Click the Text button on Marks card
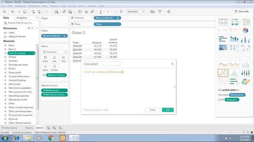The width and height of the screenshot is (254, 142). 63,59
